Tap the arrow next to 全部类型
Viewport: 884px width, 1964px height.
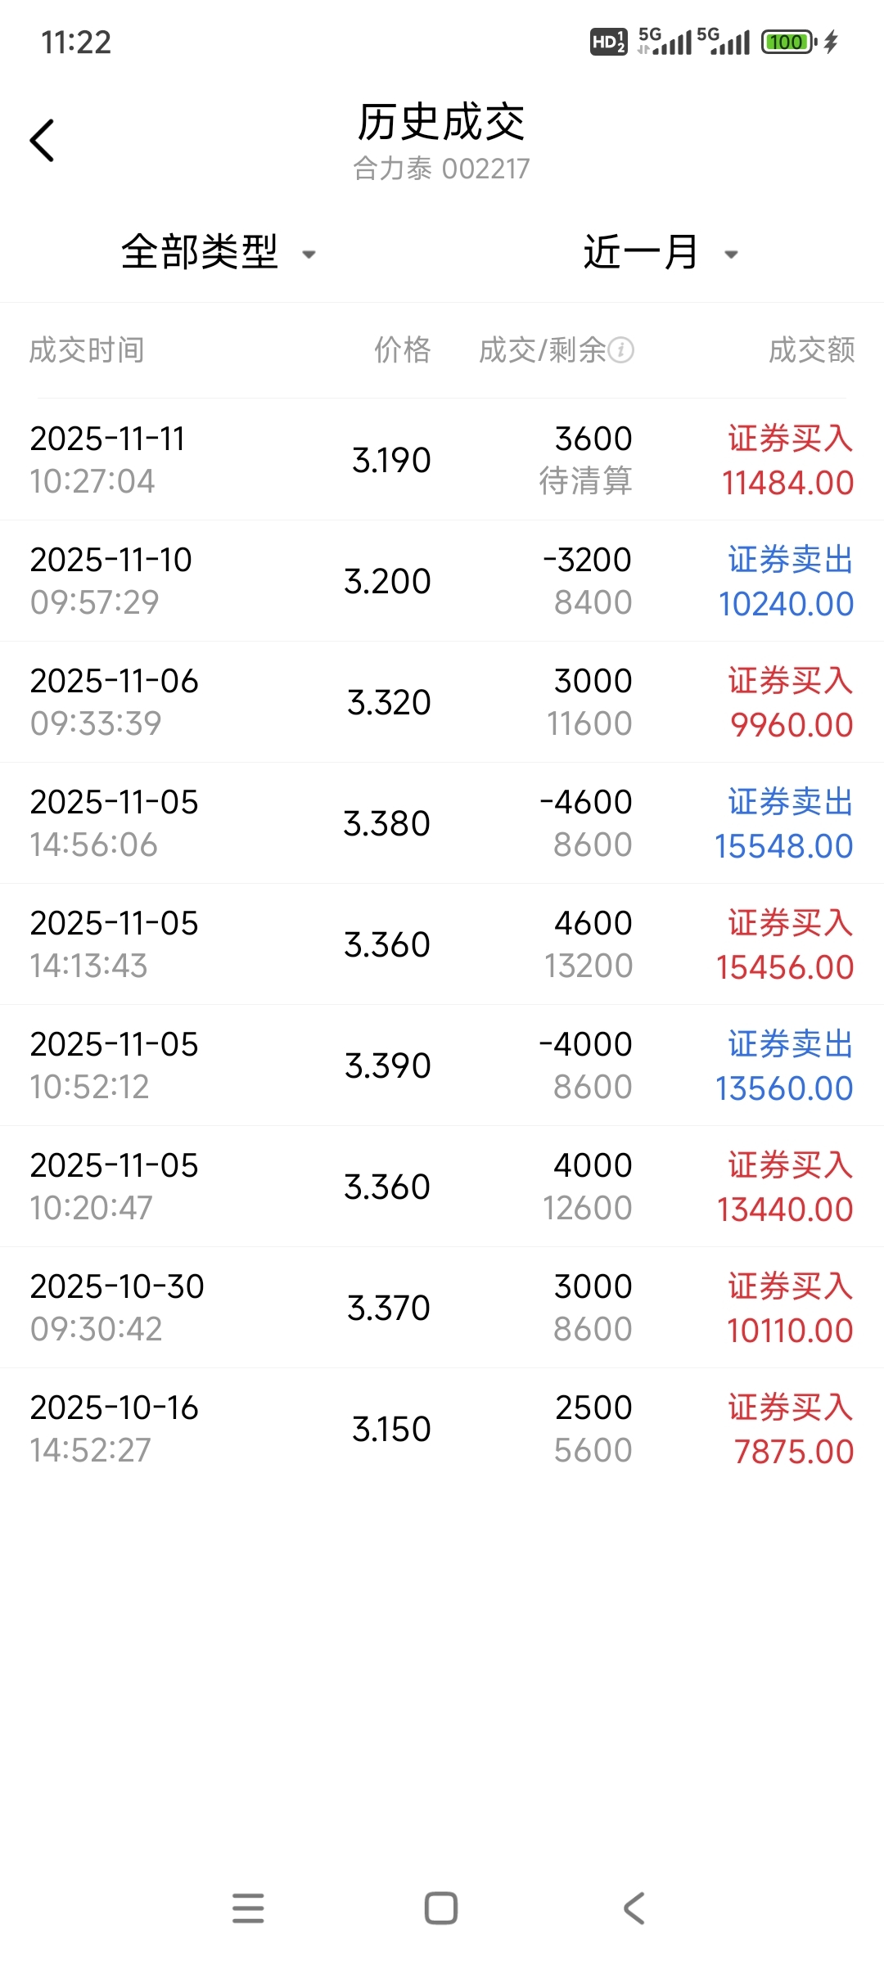309,255
